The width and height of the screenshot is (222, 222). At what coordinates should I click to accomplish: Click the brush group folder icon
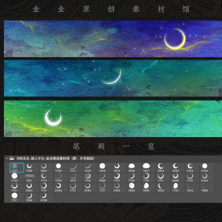[x=12, y=158]
